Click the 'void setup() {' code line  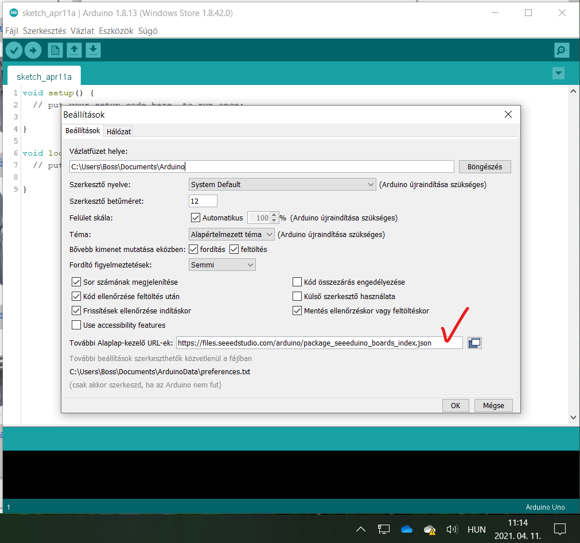click(x=58, y=93)
